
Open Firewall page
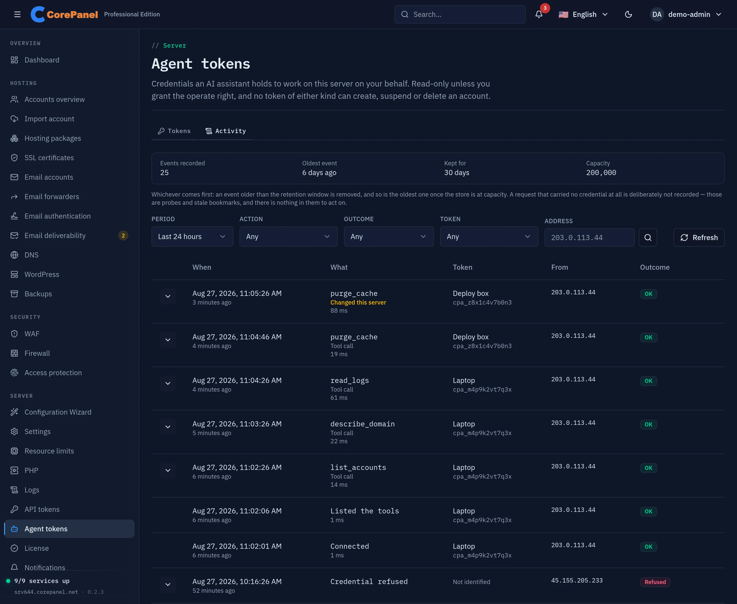(x=69, y=353)
